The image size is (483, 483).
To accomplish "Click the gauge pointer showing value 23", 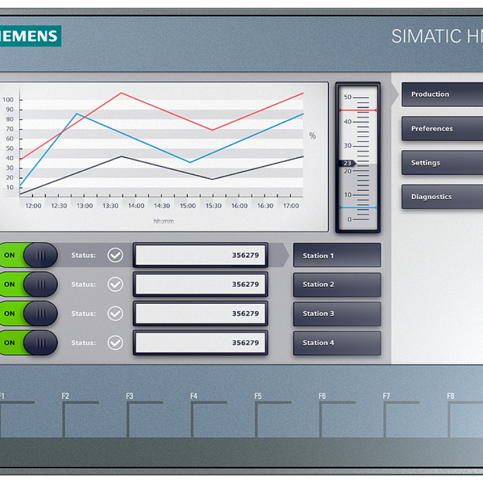I will (348, 163).
